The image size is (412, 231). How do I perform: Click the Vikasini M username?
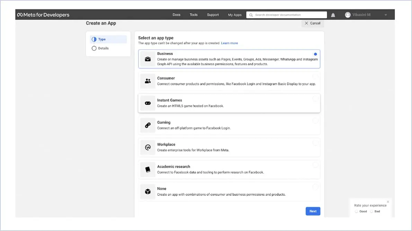361,15
